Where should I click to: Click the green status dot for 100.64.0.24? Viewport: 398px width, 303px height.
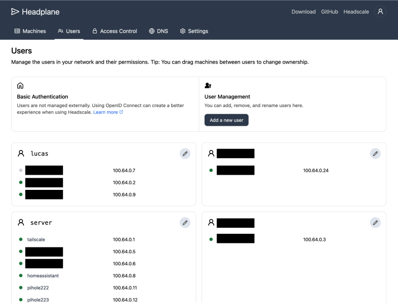[211, 170]
